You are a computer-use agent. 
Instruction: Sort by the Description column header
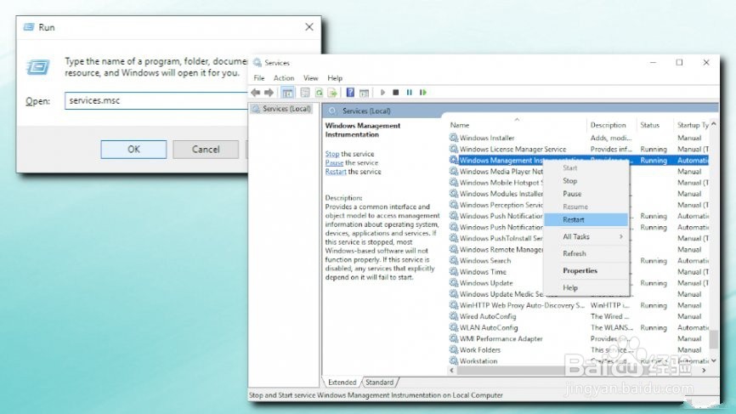coord(611,125)
